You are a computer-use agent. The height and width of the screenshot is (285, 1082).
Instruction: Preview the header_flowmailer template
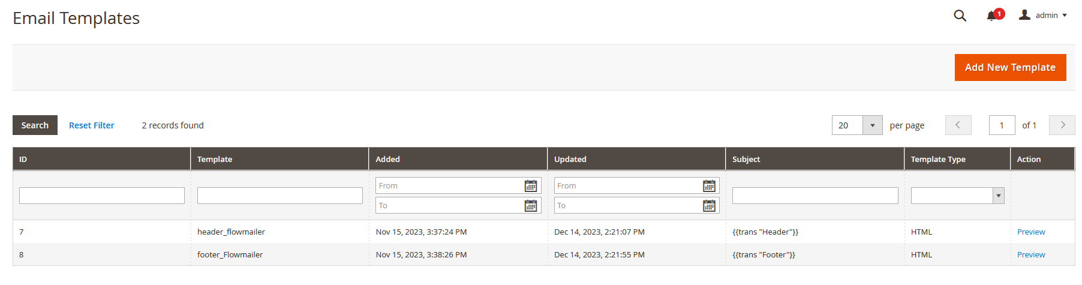(1030, 232)
